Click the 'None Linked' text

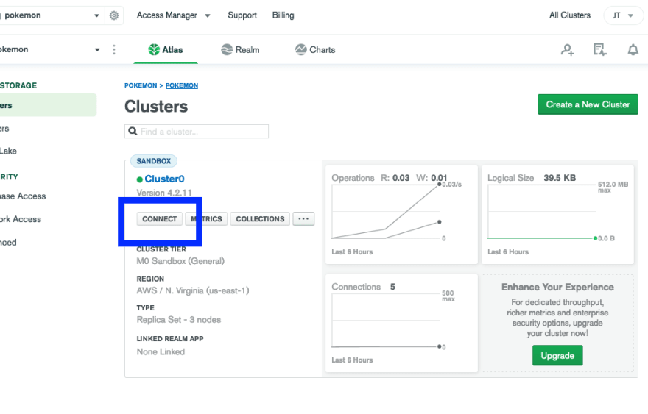pyautogui.click(x=161, y=351)
